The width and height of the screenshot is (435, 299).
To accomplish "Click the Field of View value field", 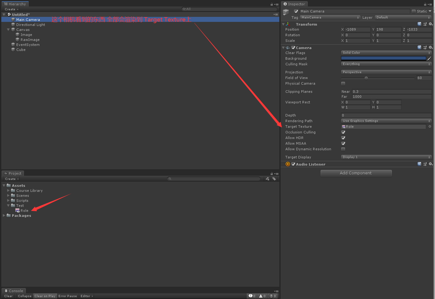I will point(424,78).
